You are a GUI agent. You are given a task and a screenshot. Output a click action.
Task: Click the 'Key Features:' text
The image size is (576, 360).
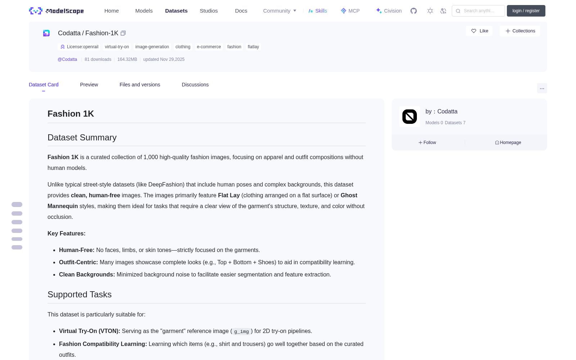pyautogui.click(x=67, y=234)
